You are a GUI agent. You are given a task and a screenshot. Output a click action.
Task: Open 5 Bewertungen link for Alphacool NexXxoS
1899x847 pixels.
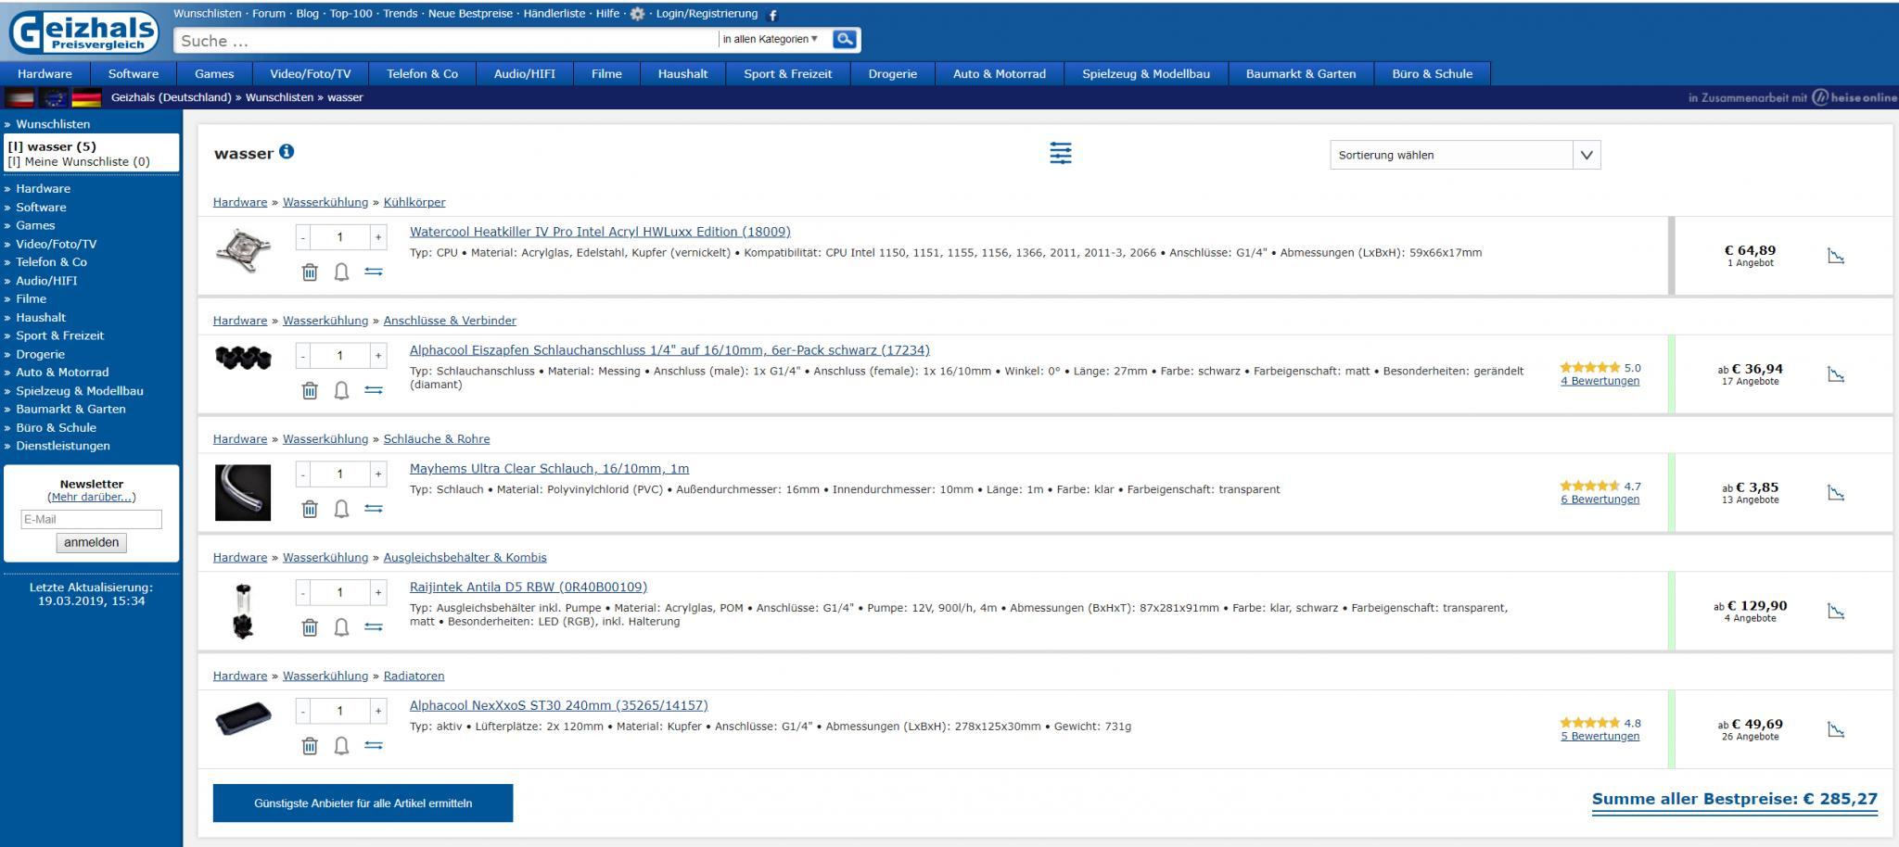pos(1599,737)
